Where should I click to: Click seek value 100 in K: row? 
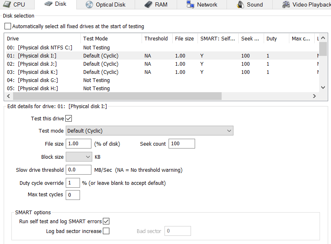point(246,72)
